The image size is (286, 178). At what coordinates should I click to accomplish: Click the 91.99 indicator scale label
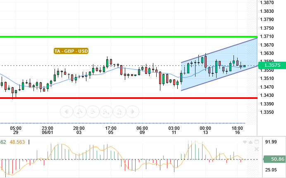tap(271, 142)
